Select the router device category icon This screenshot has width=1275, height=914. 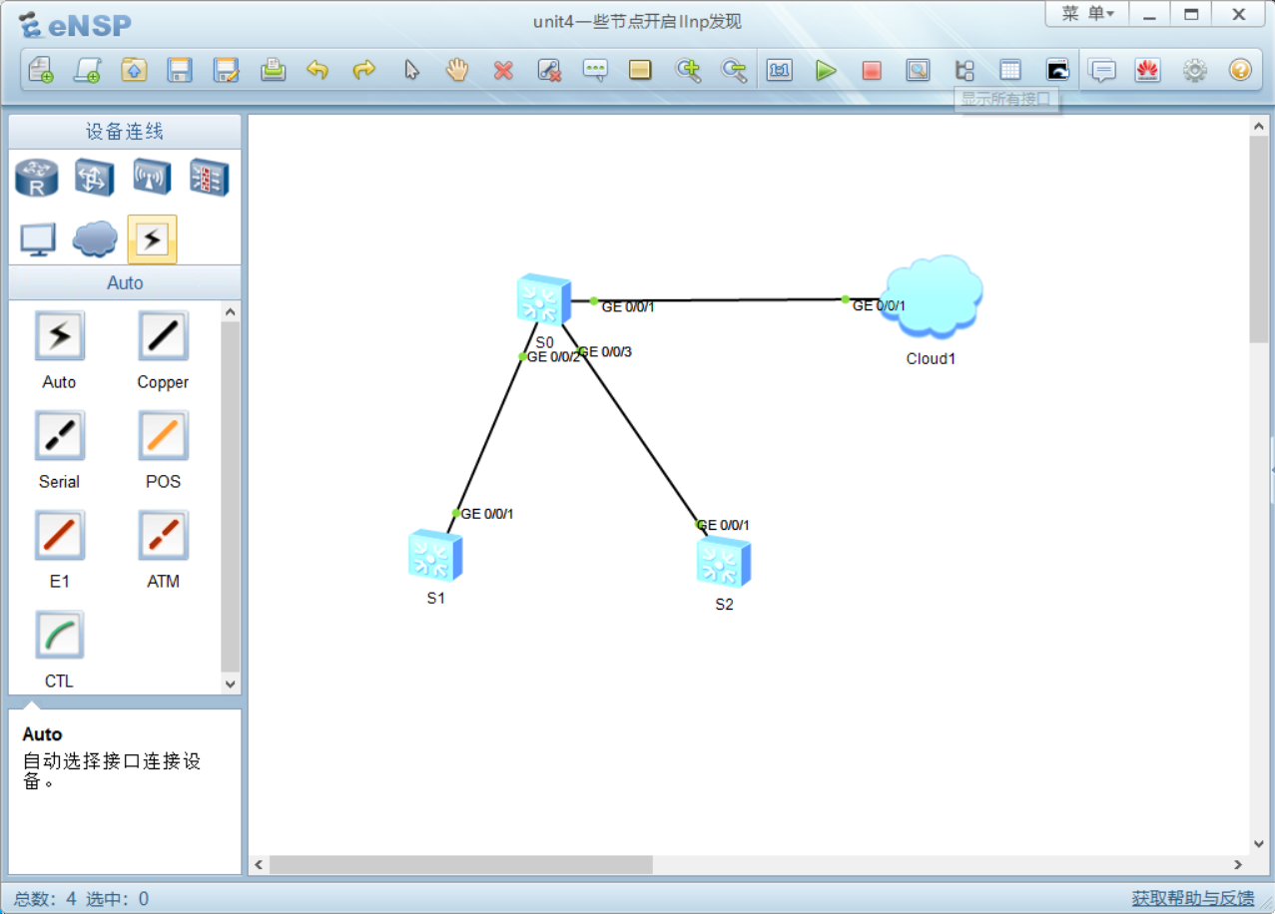click(x=37, y=179)
